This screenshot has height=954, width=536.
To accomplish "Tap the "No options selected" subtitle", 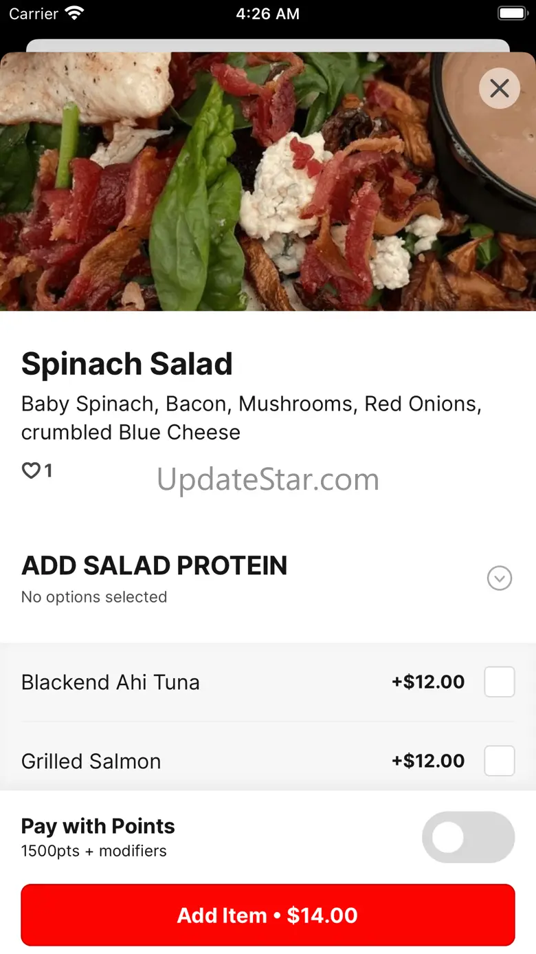I will (x=94, y=597).
